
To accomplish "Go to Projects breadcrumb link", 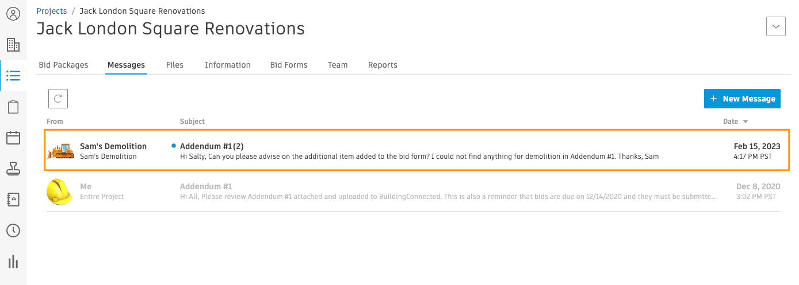I will pos(52,11).
